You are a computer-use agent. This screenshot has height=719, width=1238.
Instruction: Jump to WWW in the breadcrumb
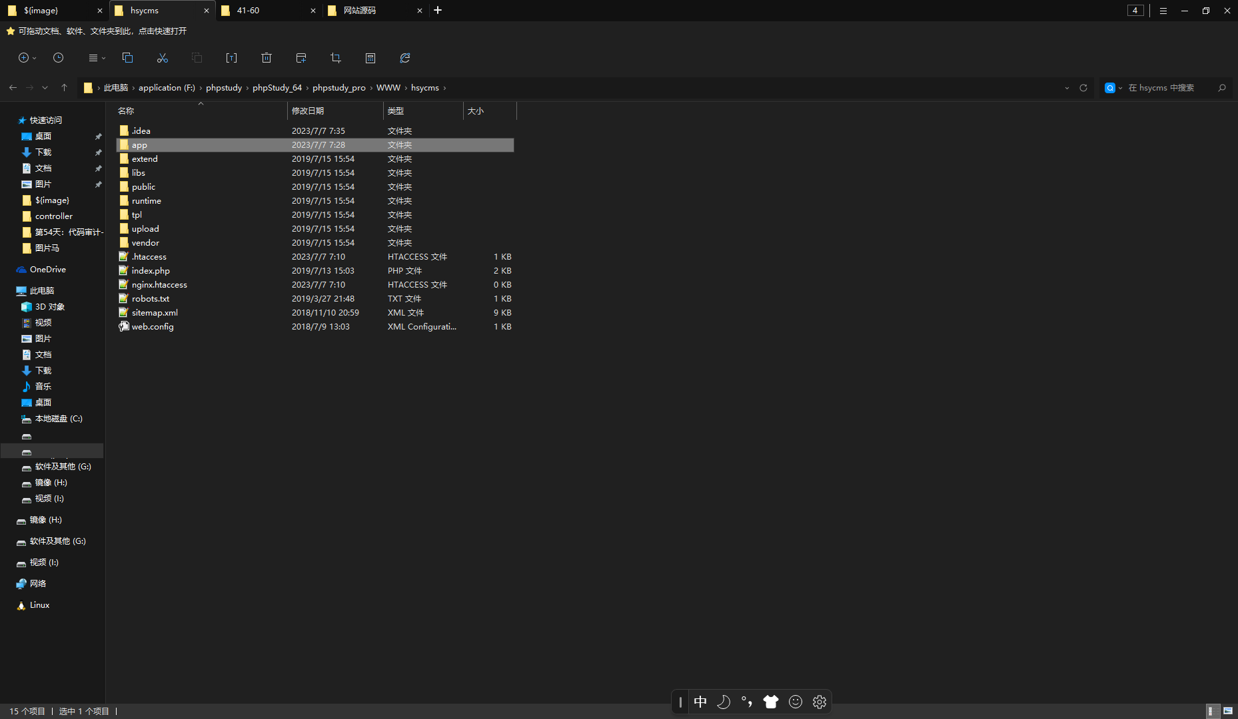pyautogui.click(x=388, y=88)
